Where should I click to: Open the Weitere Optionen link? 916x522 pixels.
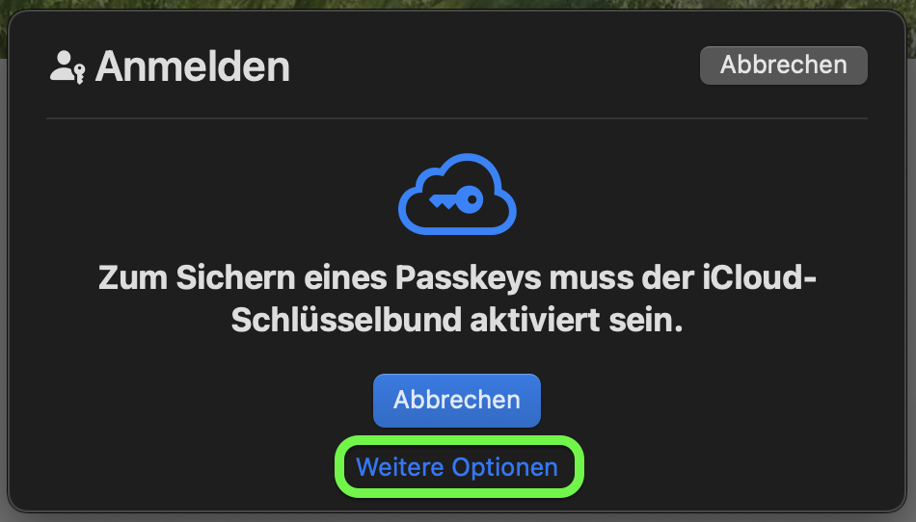click(457, 467)
